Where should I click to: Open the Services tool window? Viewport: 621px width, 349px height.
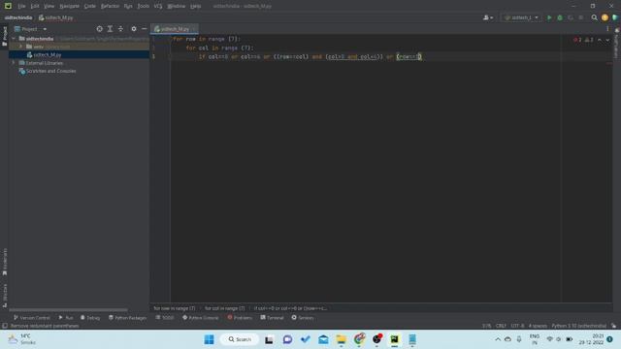click(x=303, y=318)
